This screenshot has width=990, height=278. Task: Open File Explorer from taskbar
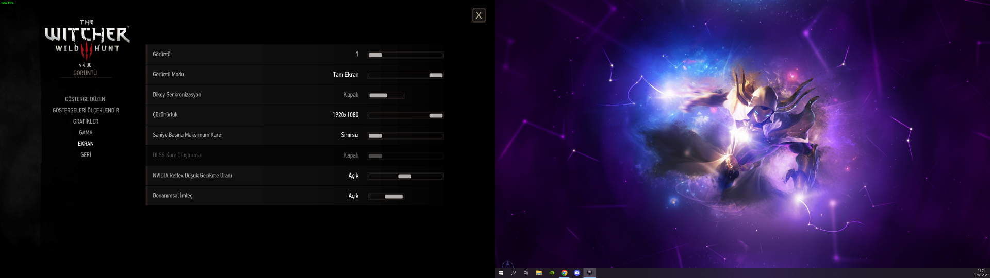point(539,273)
